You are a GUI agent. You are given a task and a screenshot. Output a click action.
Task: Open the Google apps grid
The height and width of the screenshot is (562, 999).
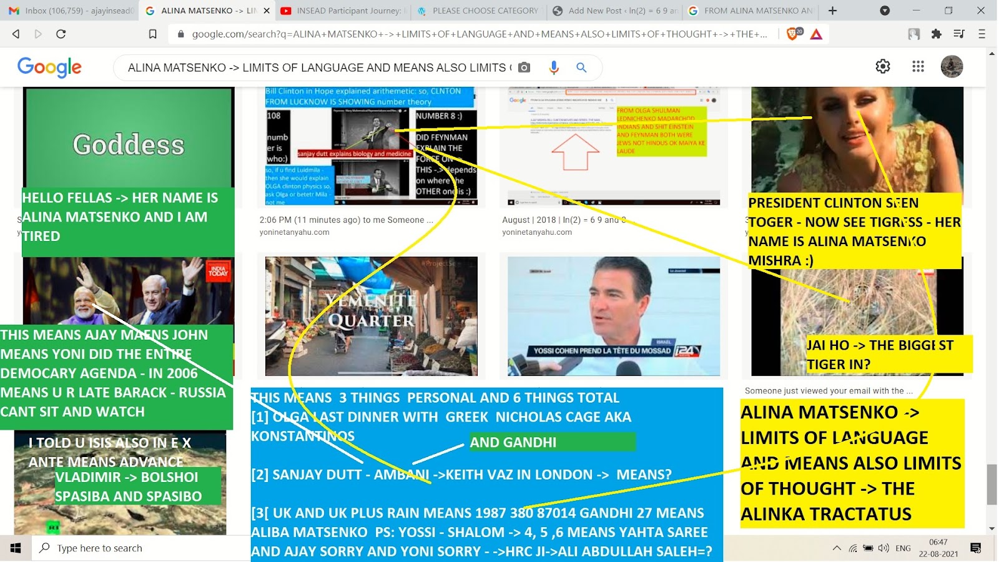918,66
